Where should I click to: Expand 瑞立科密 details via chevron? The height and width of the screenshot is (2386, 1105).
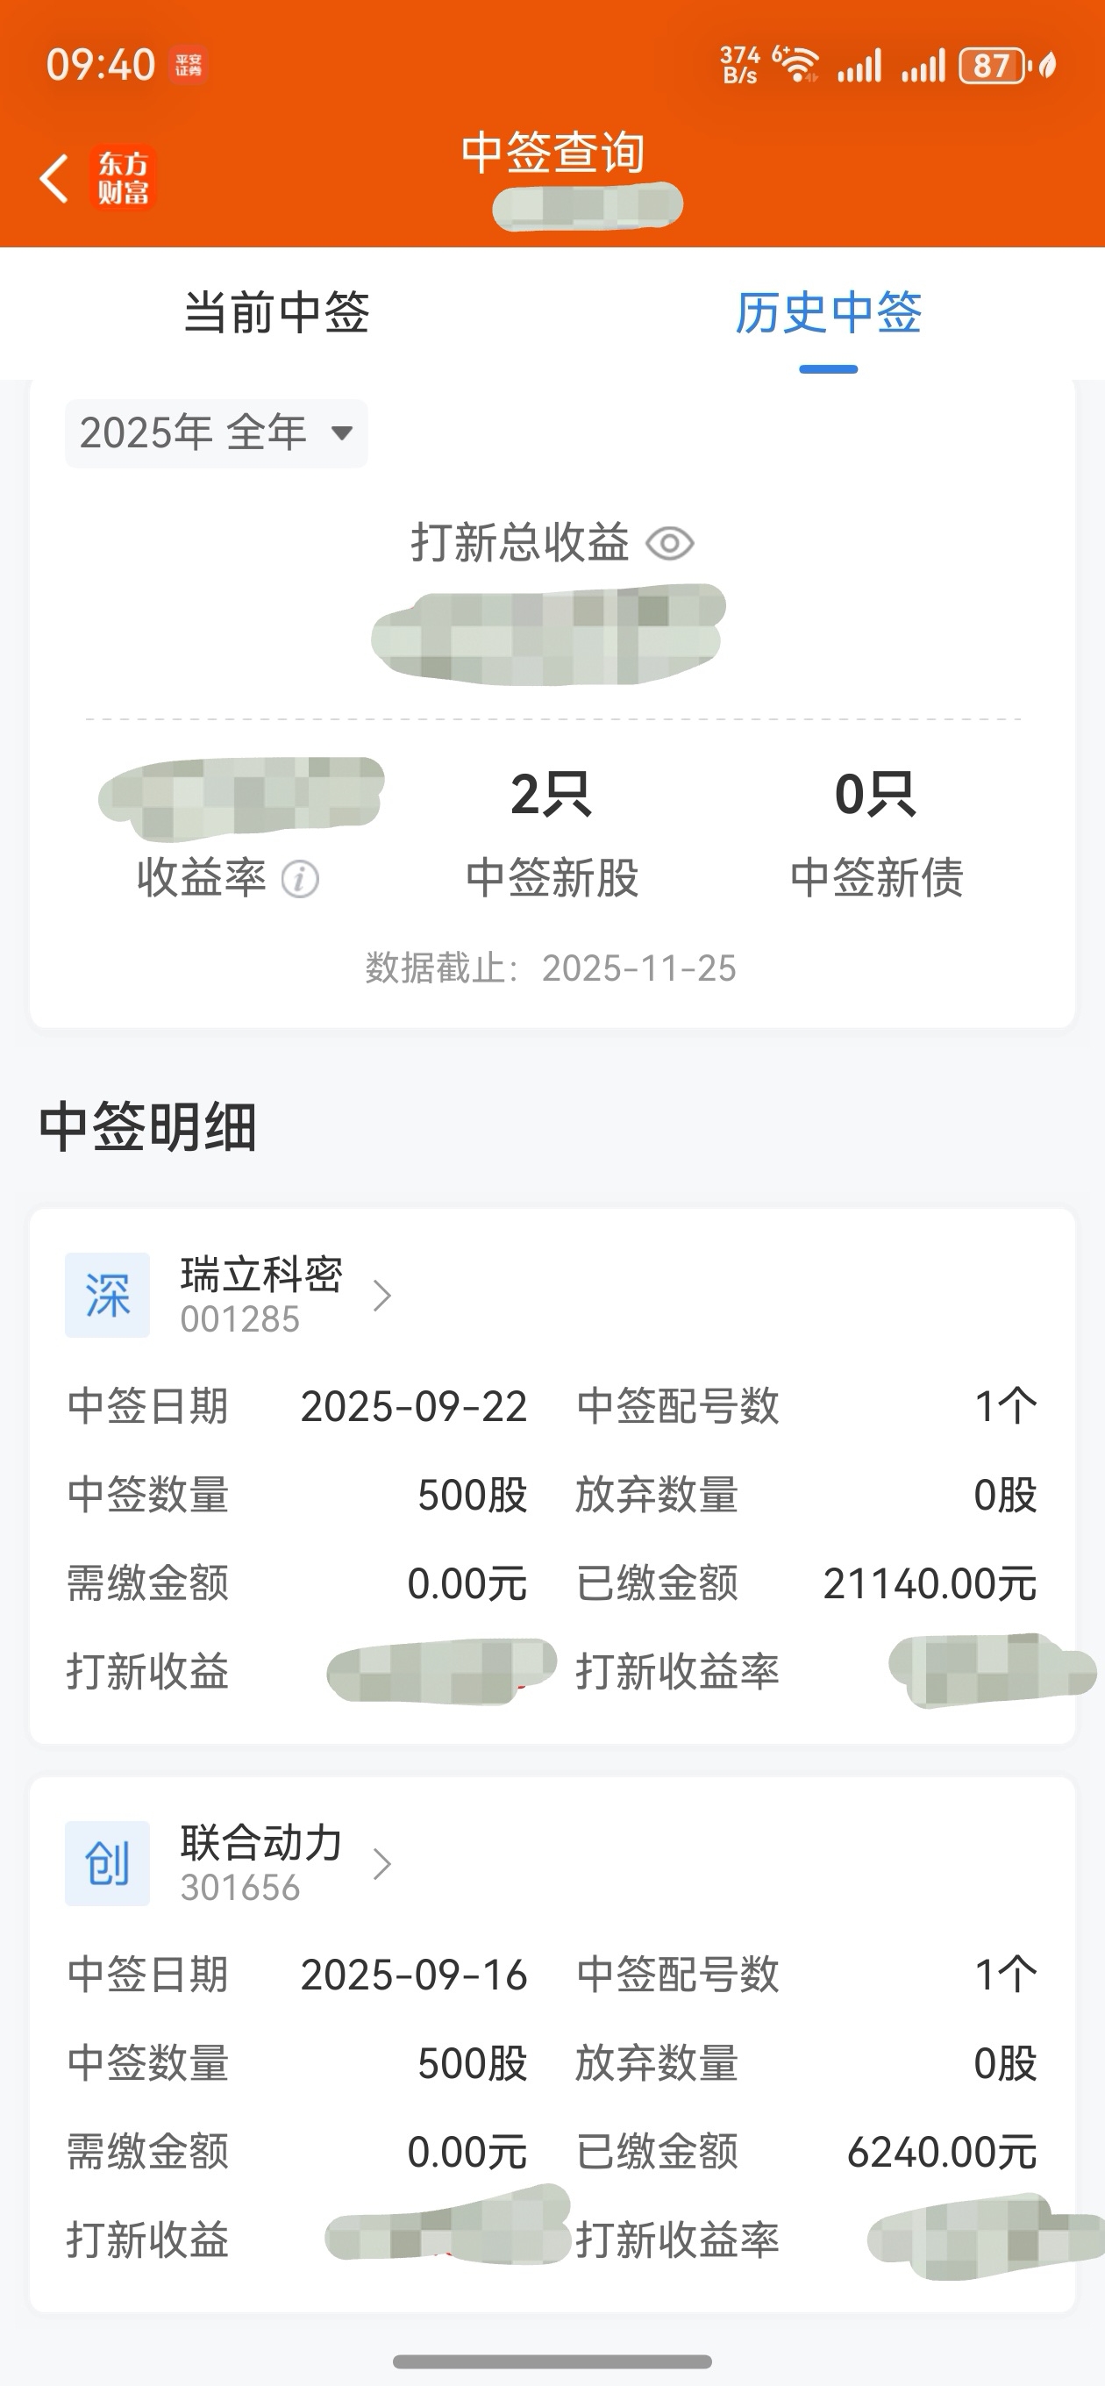click(x=381, y=1295)
